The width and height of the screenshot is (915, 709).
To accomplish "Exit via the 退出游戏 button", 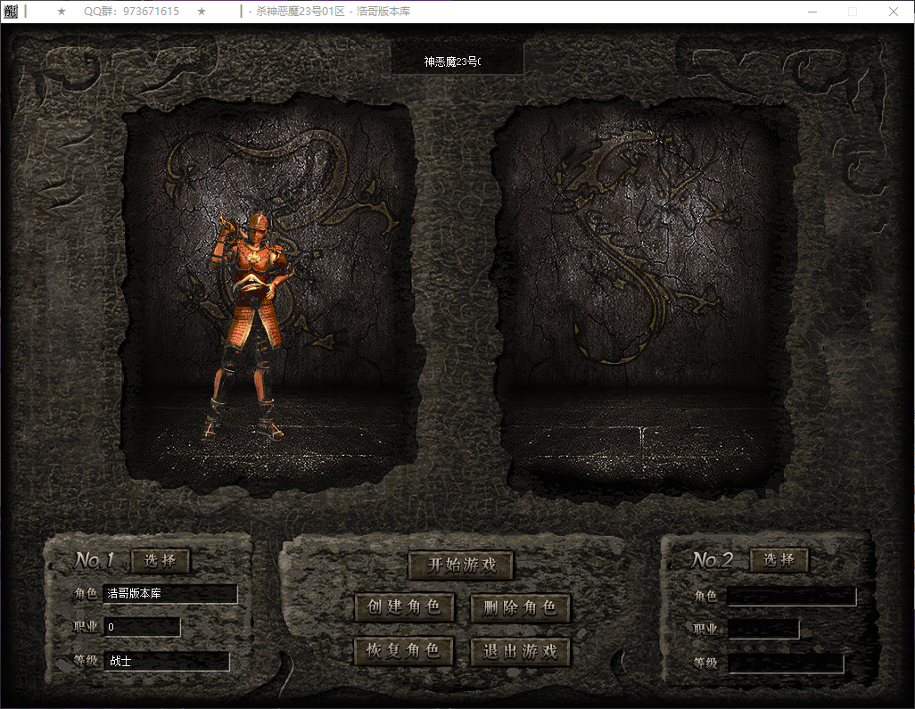I will pyautogui.click(x=520, y=651).
